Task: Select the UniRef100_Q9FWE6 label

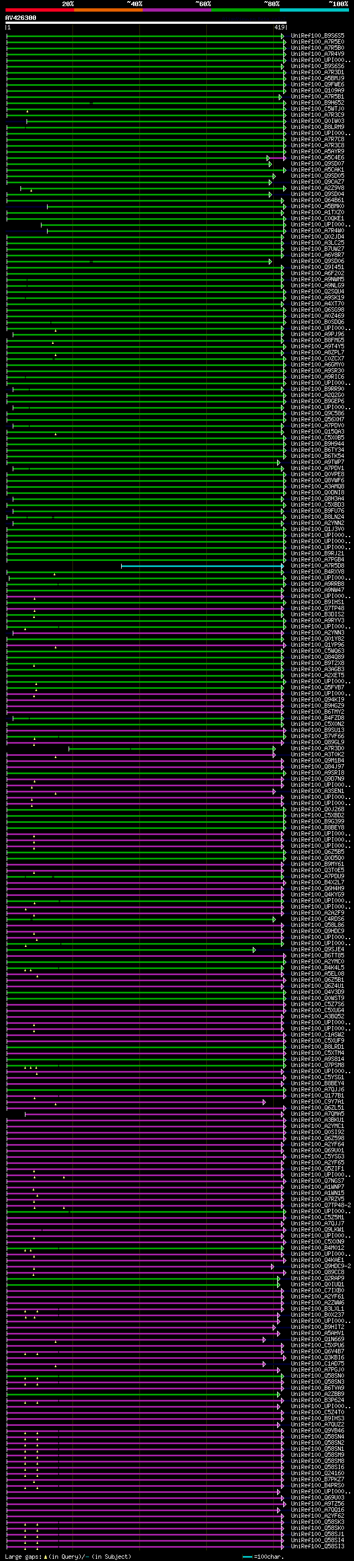Action: [317, 84]
